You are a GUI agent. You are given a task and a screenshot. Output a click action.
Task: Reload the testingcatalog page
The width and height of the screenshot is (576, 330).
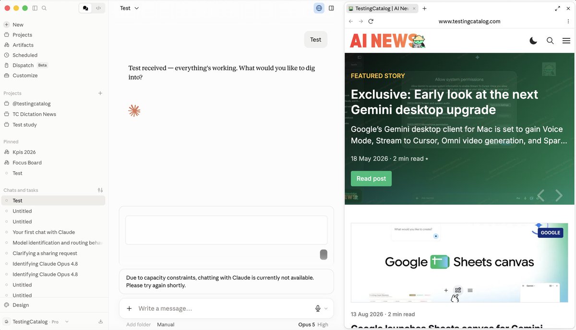371,21
